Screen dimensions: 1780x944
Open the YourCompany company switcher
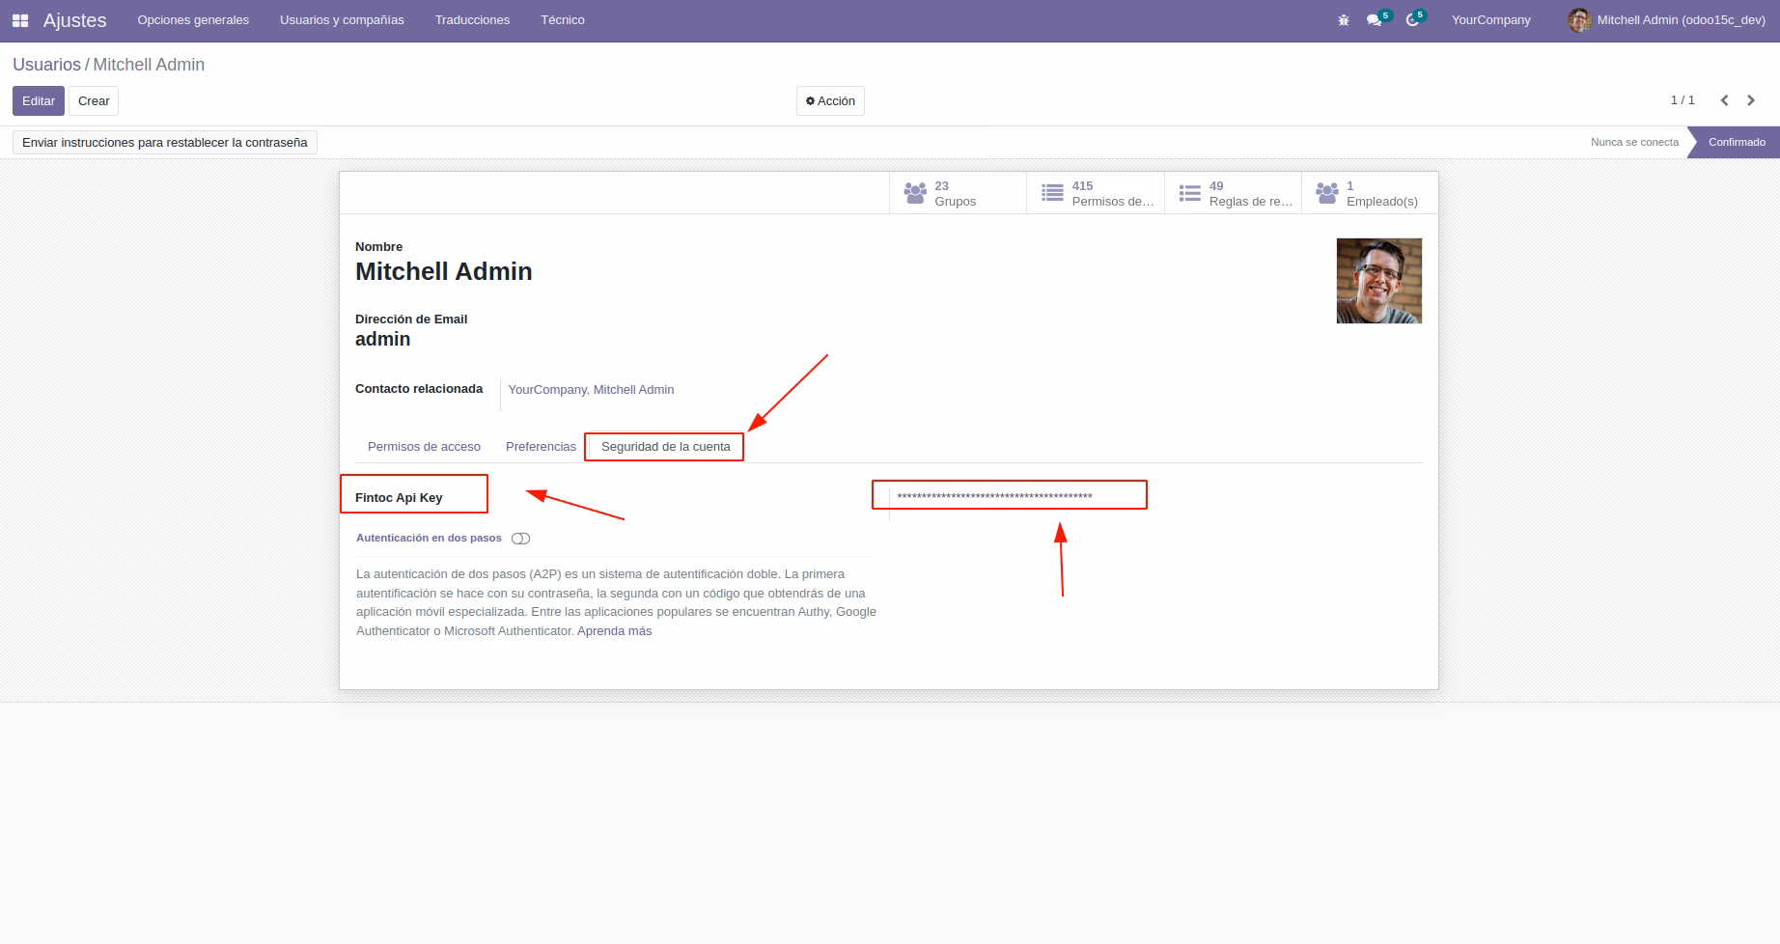(x=1490, y=20)
